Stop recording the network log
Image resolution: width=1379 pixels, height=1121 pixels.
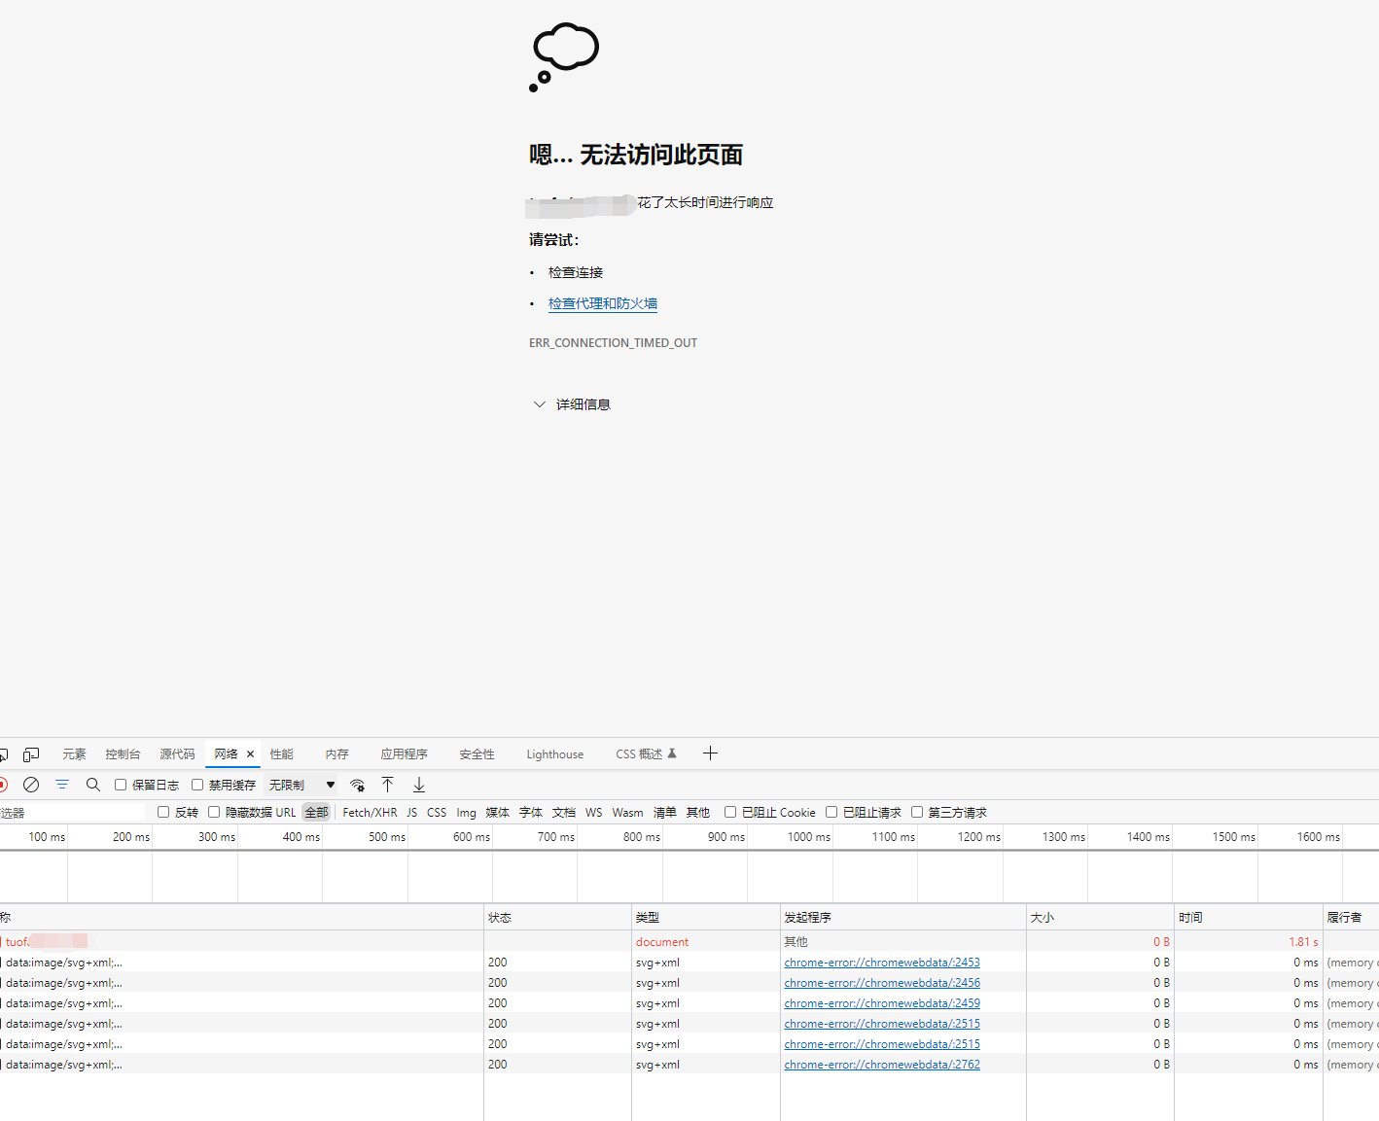4,785
